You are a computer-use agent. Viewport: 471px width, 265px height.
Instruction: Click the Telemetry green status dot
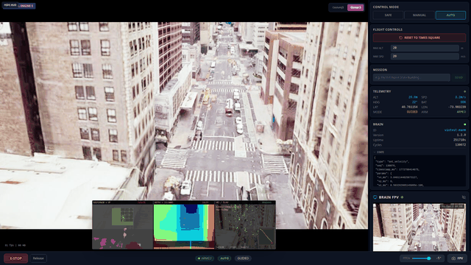point(464,91)
